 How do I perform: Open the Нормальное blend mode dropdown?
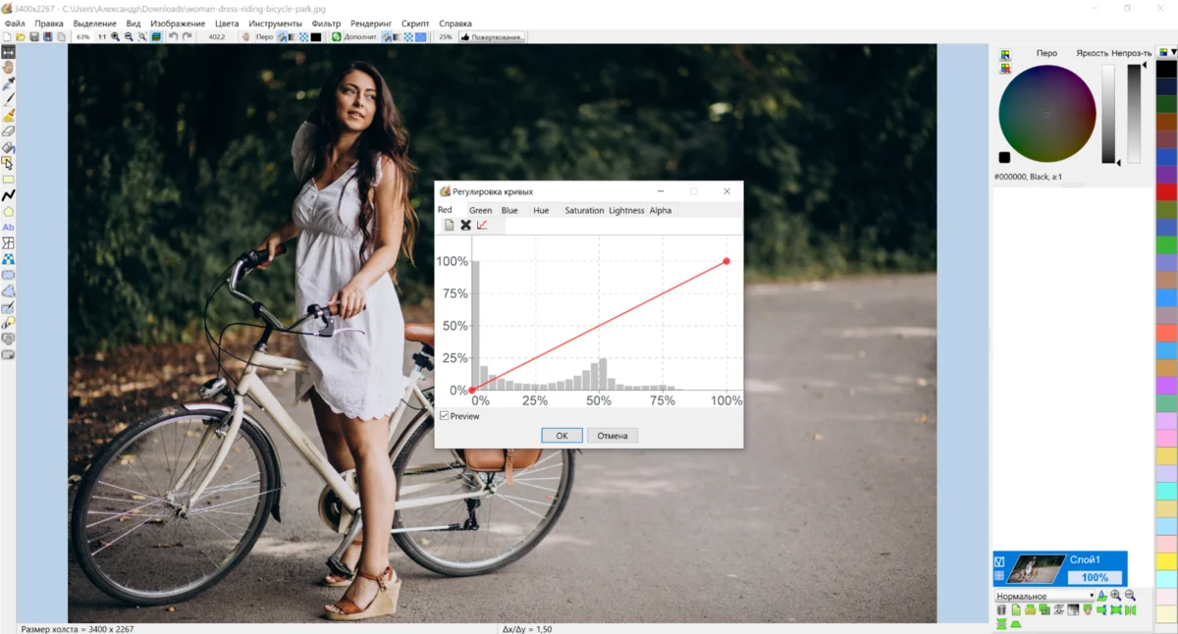click(1044, 596)
